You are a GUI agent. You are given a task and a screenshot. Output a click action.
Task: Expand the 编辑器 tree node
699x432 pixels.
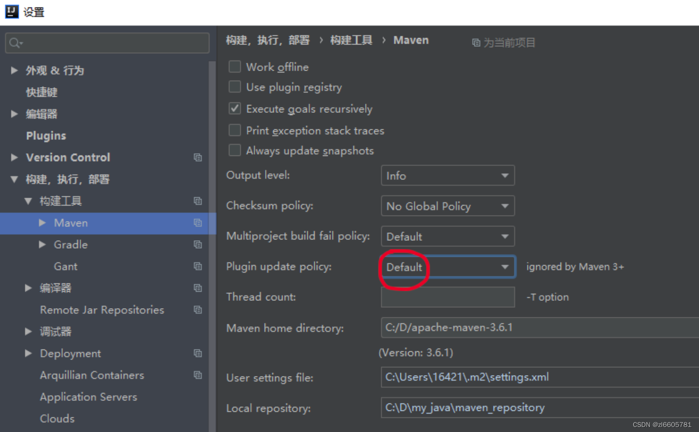point(14,114)
